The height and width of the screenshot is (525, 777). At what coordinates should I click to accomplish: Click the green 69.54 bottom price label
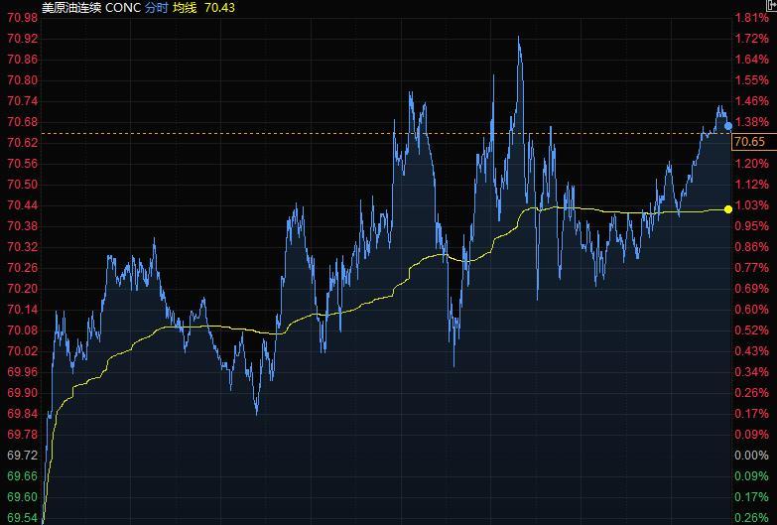[x=22, y=517]
